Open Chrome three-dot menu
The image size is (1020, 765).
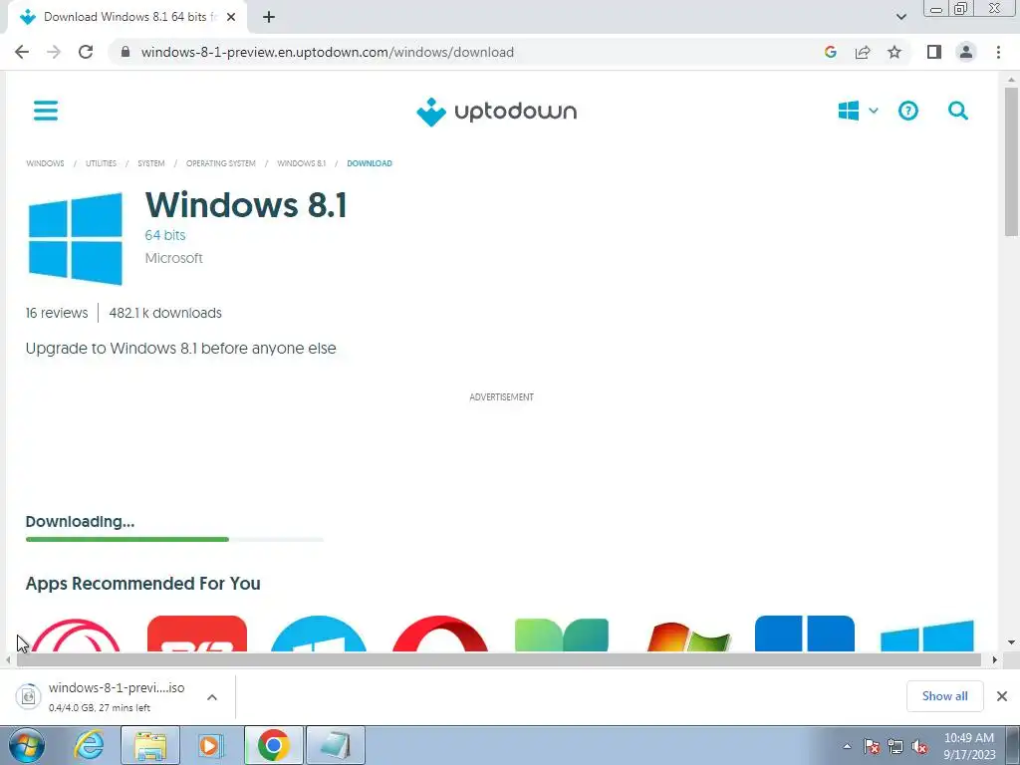pyautogui.click(x=998, y=52)
